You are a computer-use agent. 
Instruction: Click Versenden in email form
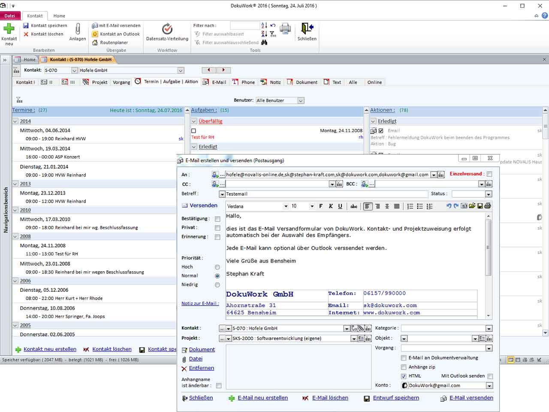tap(199, 206)
